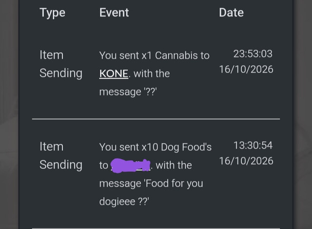Click divider line between the two log rows

(156, 119)
